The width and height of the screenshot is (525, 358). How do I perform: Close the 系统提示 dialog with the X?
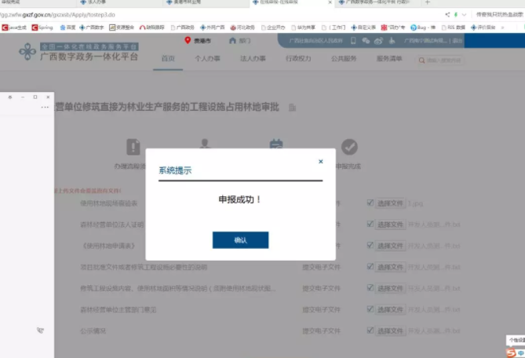[x=320, y=162]
